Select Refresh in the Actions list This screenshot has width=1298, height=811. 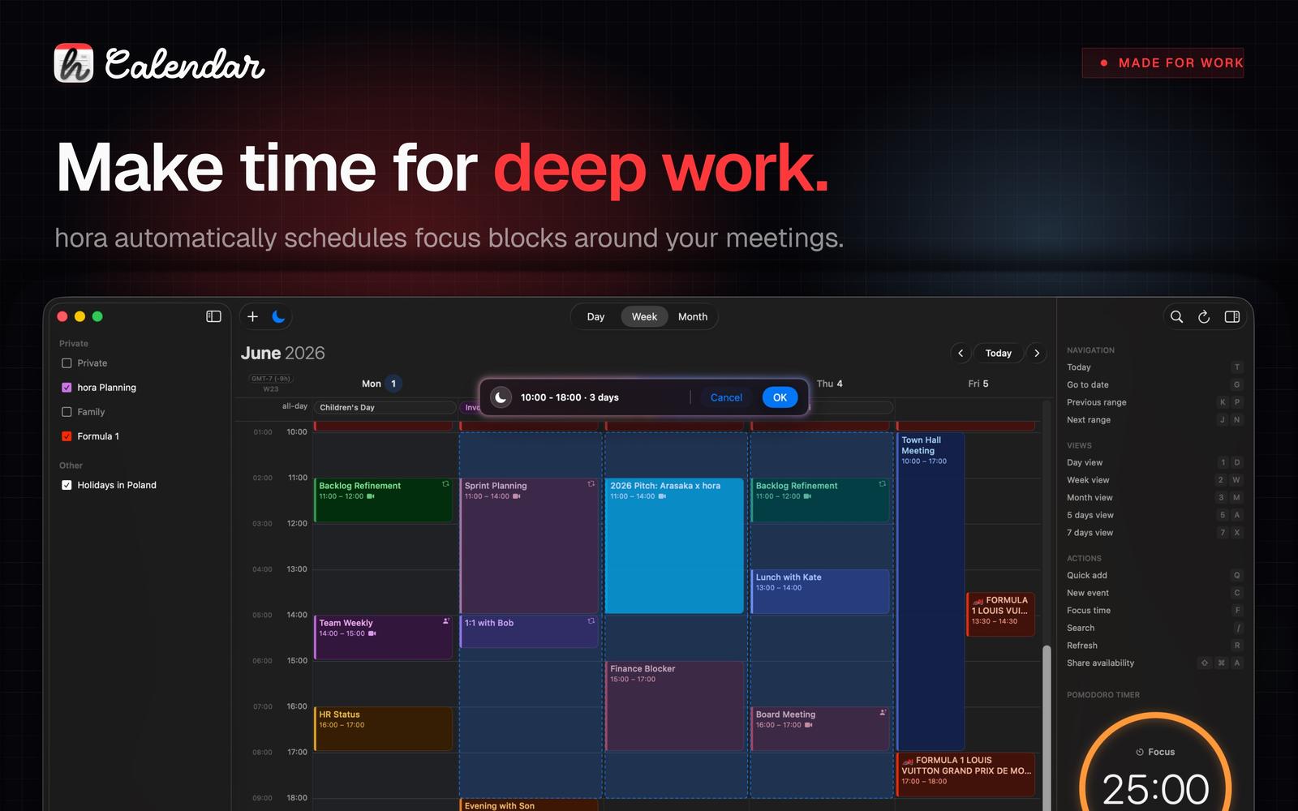pyautogui.click(x=1154, y=646)
